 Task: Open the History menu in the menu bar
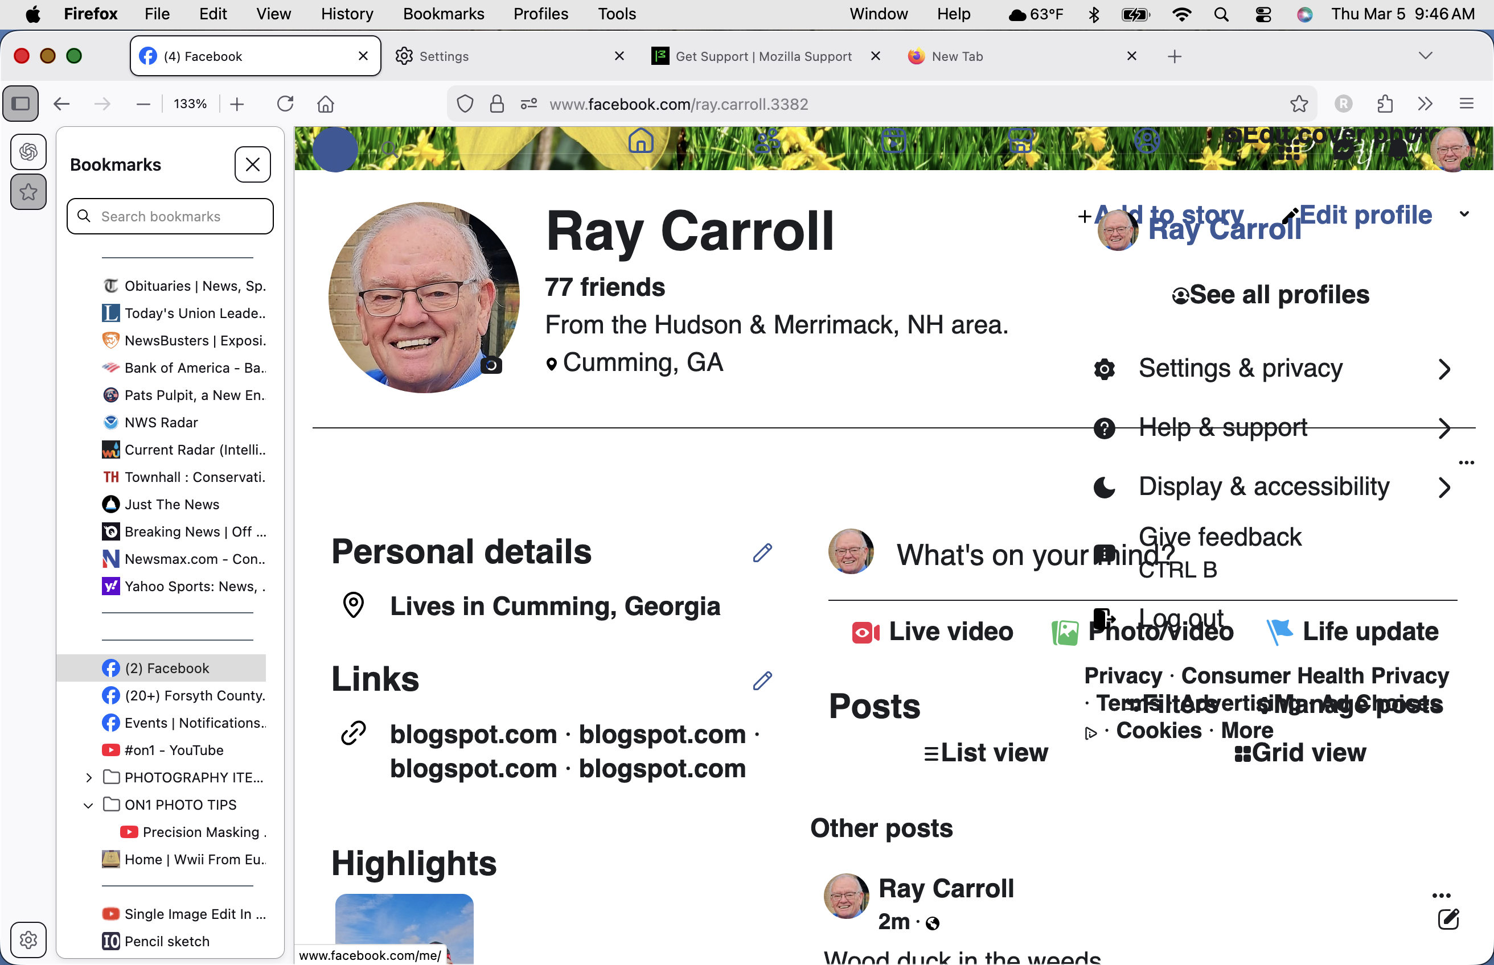(x=347, y=14)
